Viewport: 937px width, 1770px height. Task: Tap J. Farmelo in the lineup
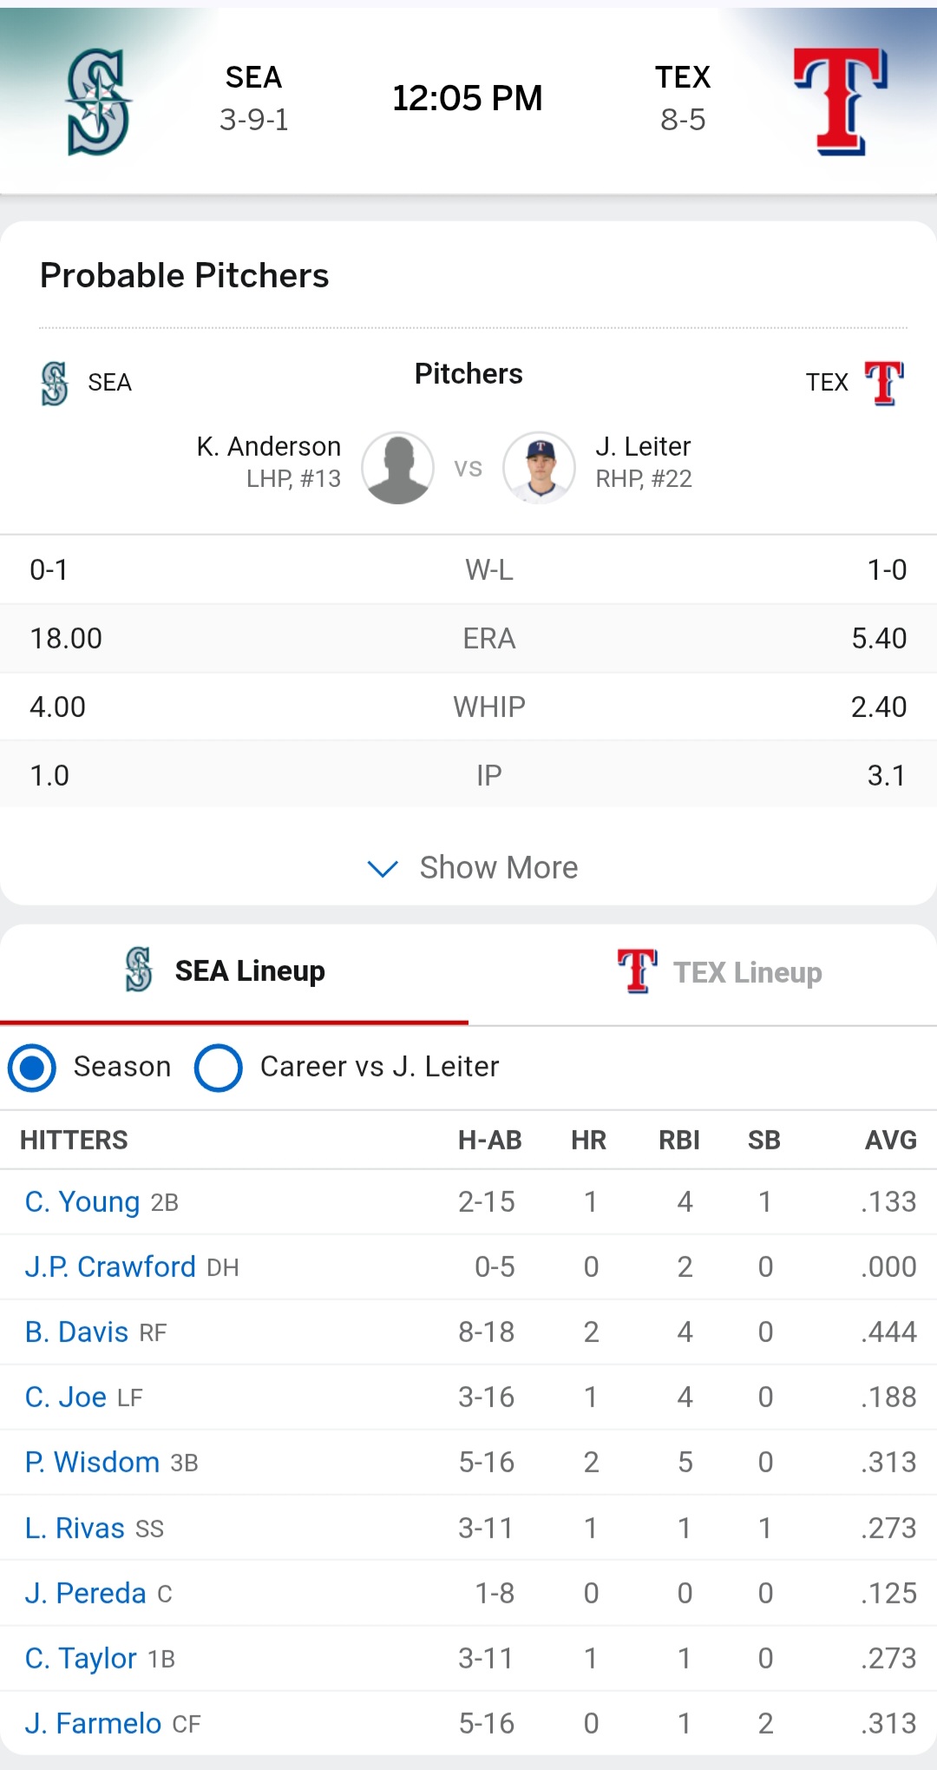[x=93, y=1723]
